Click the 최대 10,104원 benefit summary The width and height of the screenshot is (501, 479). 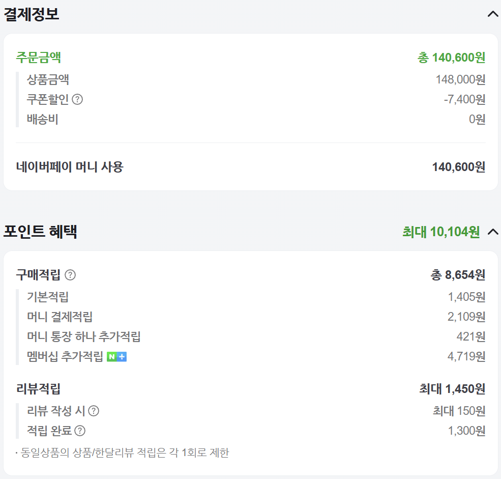[441, 232]
